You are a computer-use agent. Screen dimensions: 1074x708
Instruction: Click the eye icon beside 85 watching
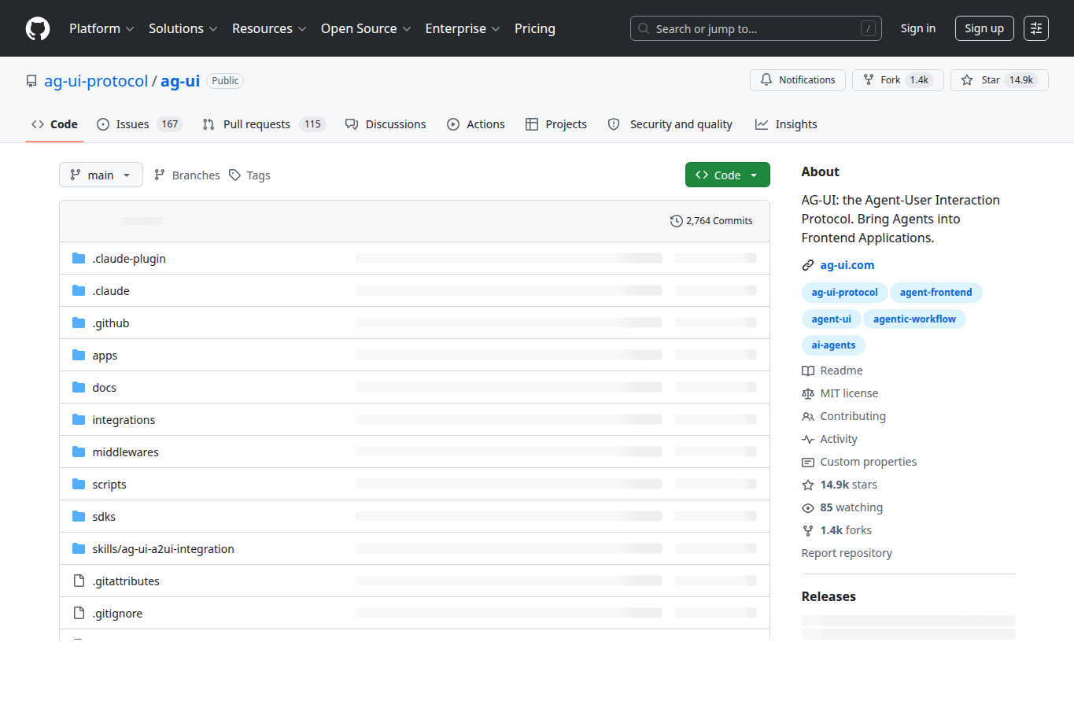pyautogui.click(x=808, y=507)
